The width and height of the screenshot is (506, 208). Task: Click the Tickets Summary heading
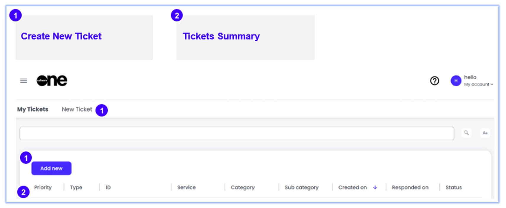pos(221,36)
